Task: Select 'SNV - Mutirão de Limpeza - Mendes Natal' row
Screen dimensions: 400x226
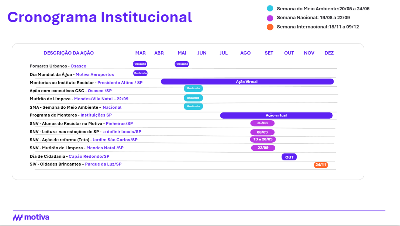Action: pos(76,148)
